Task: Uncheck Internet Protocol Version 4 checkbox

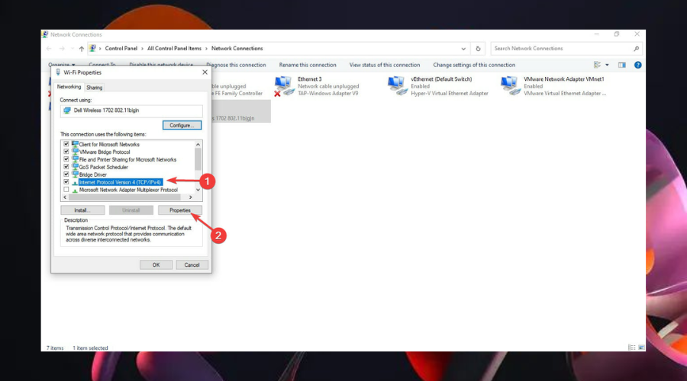Action: click(x=66, y=182)
